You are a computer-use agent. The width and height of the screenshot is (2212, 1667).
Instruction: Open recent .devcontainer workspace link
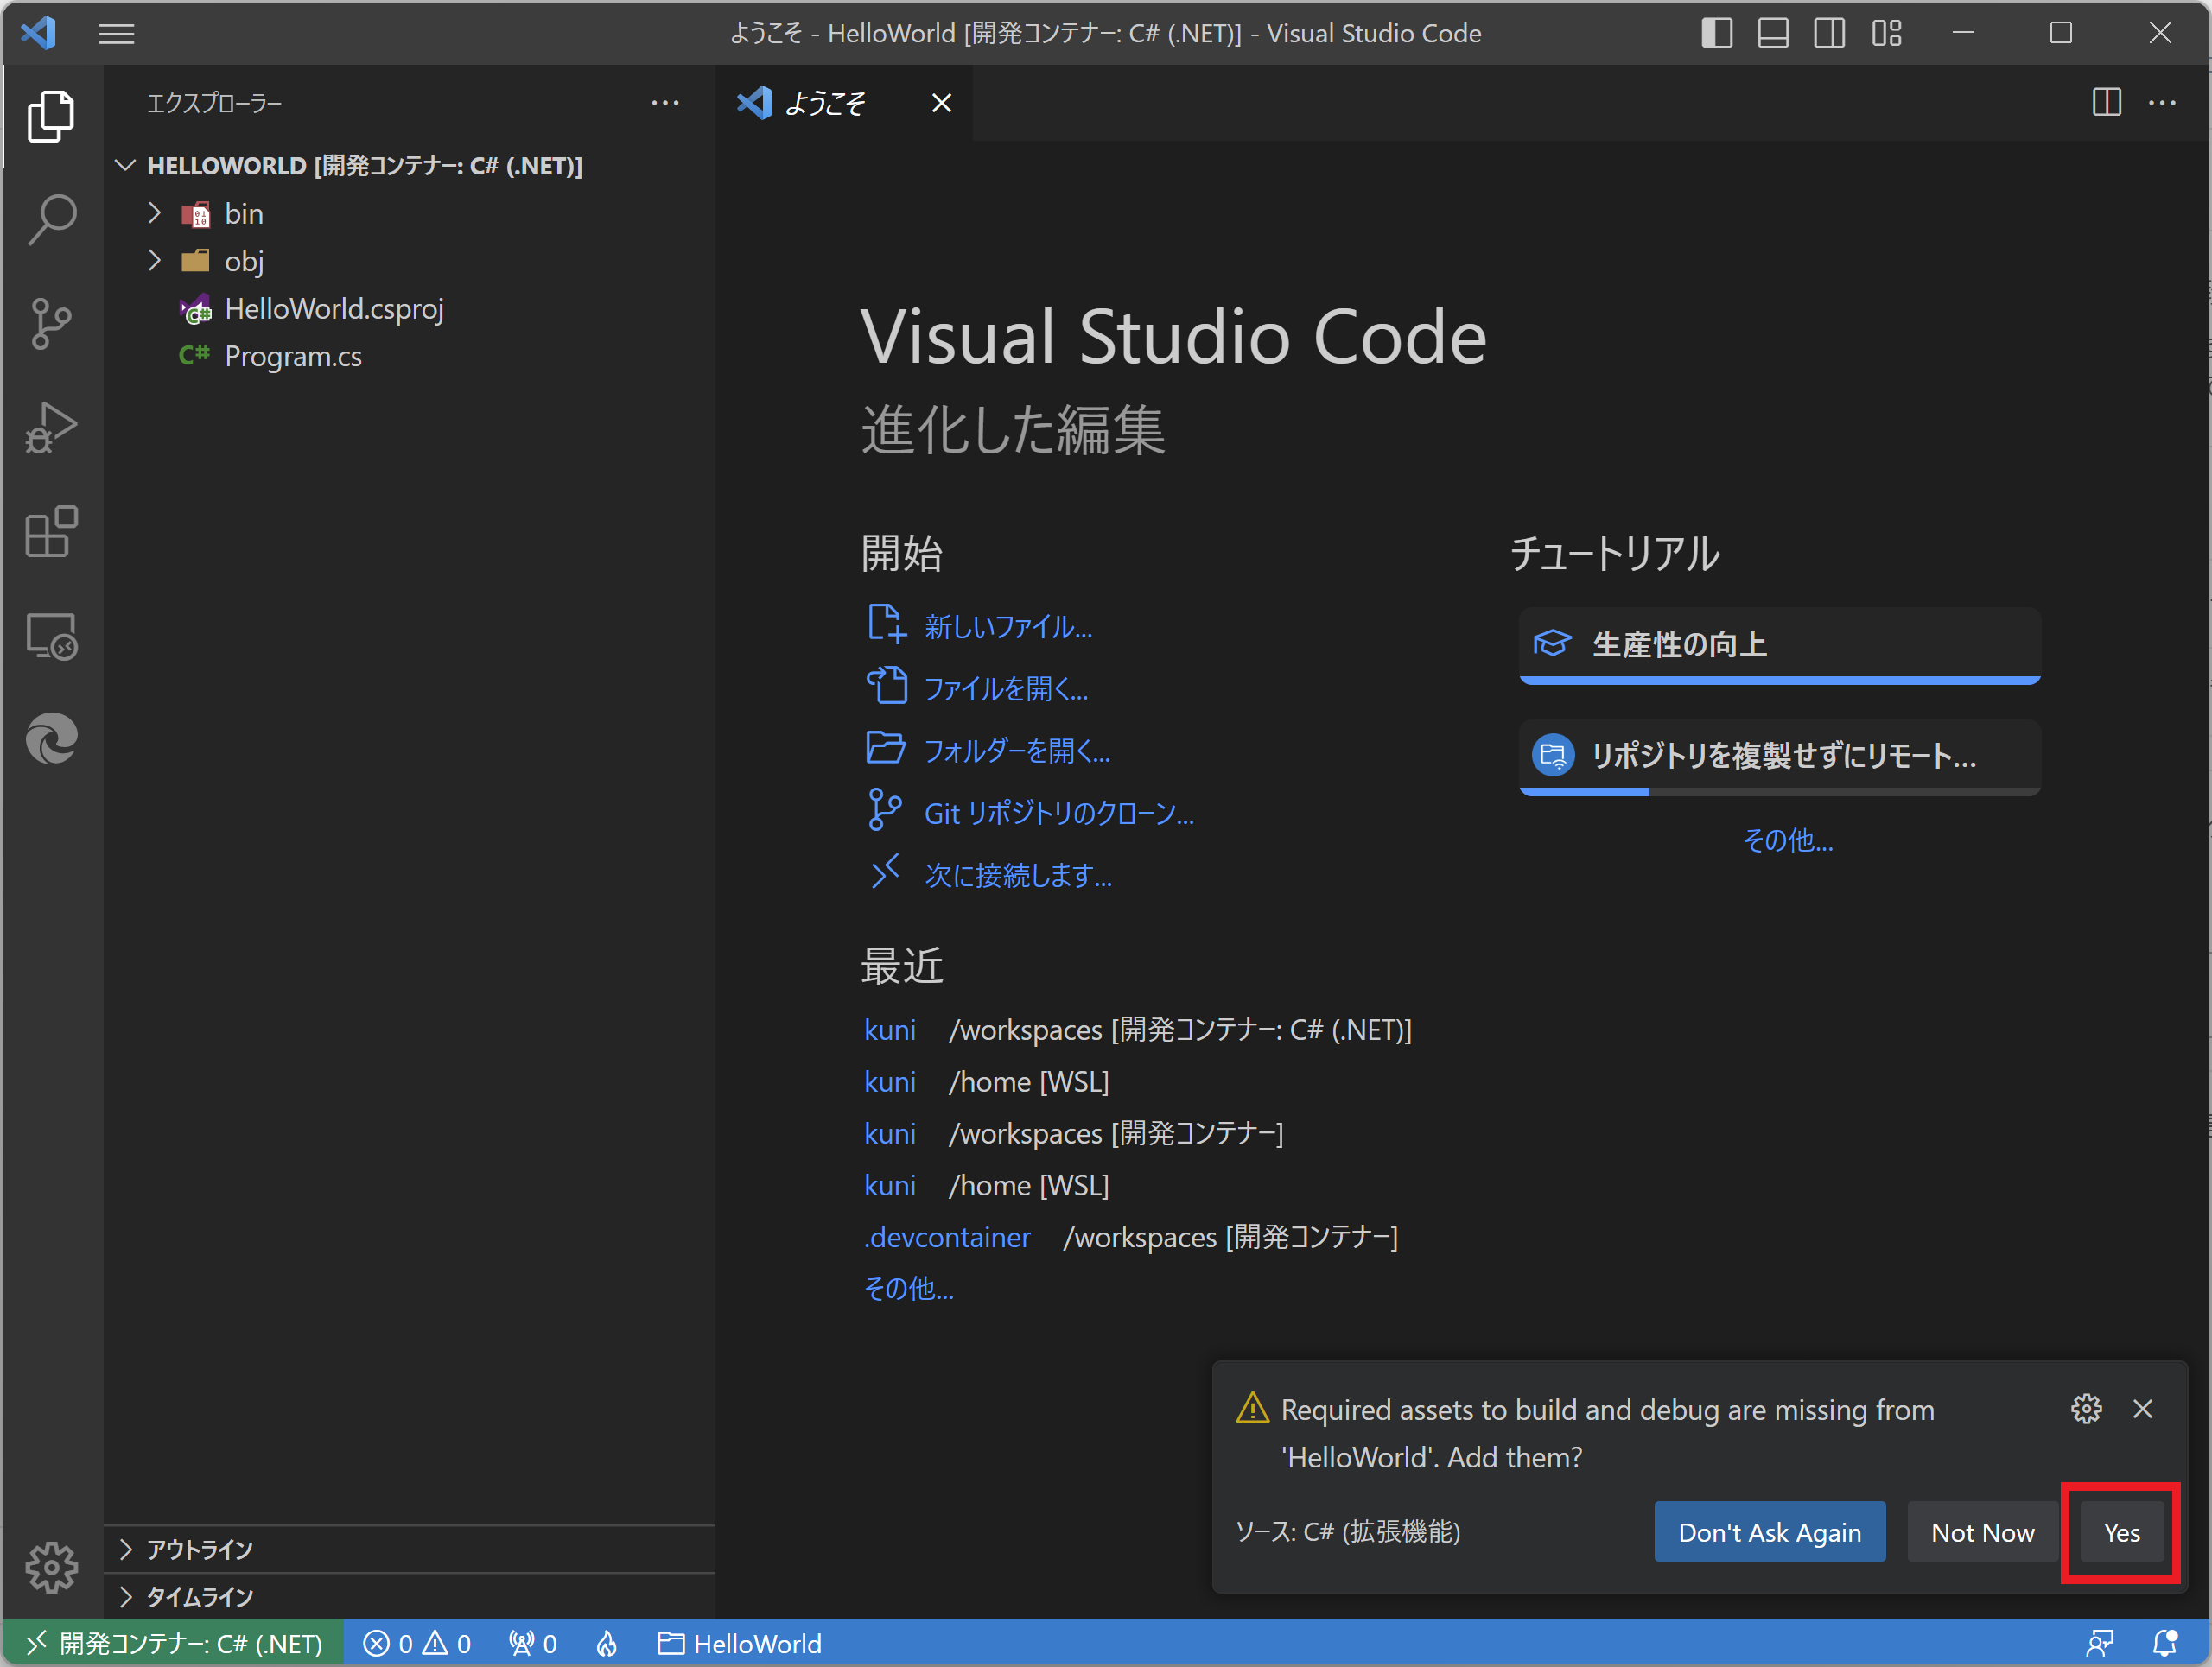(x=947, y=1237)
